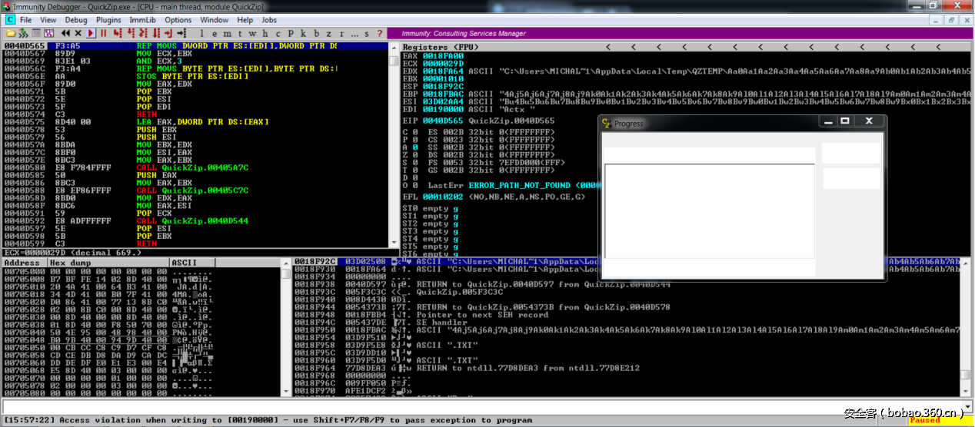
Task: Click the Open file folder icon
Action: 11,34
